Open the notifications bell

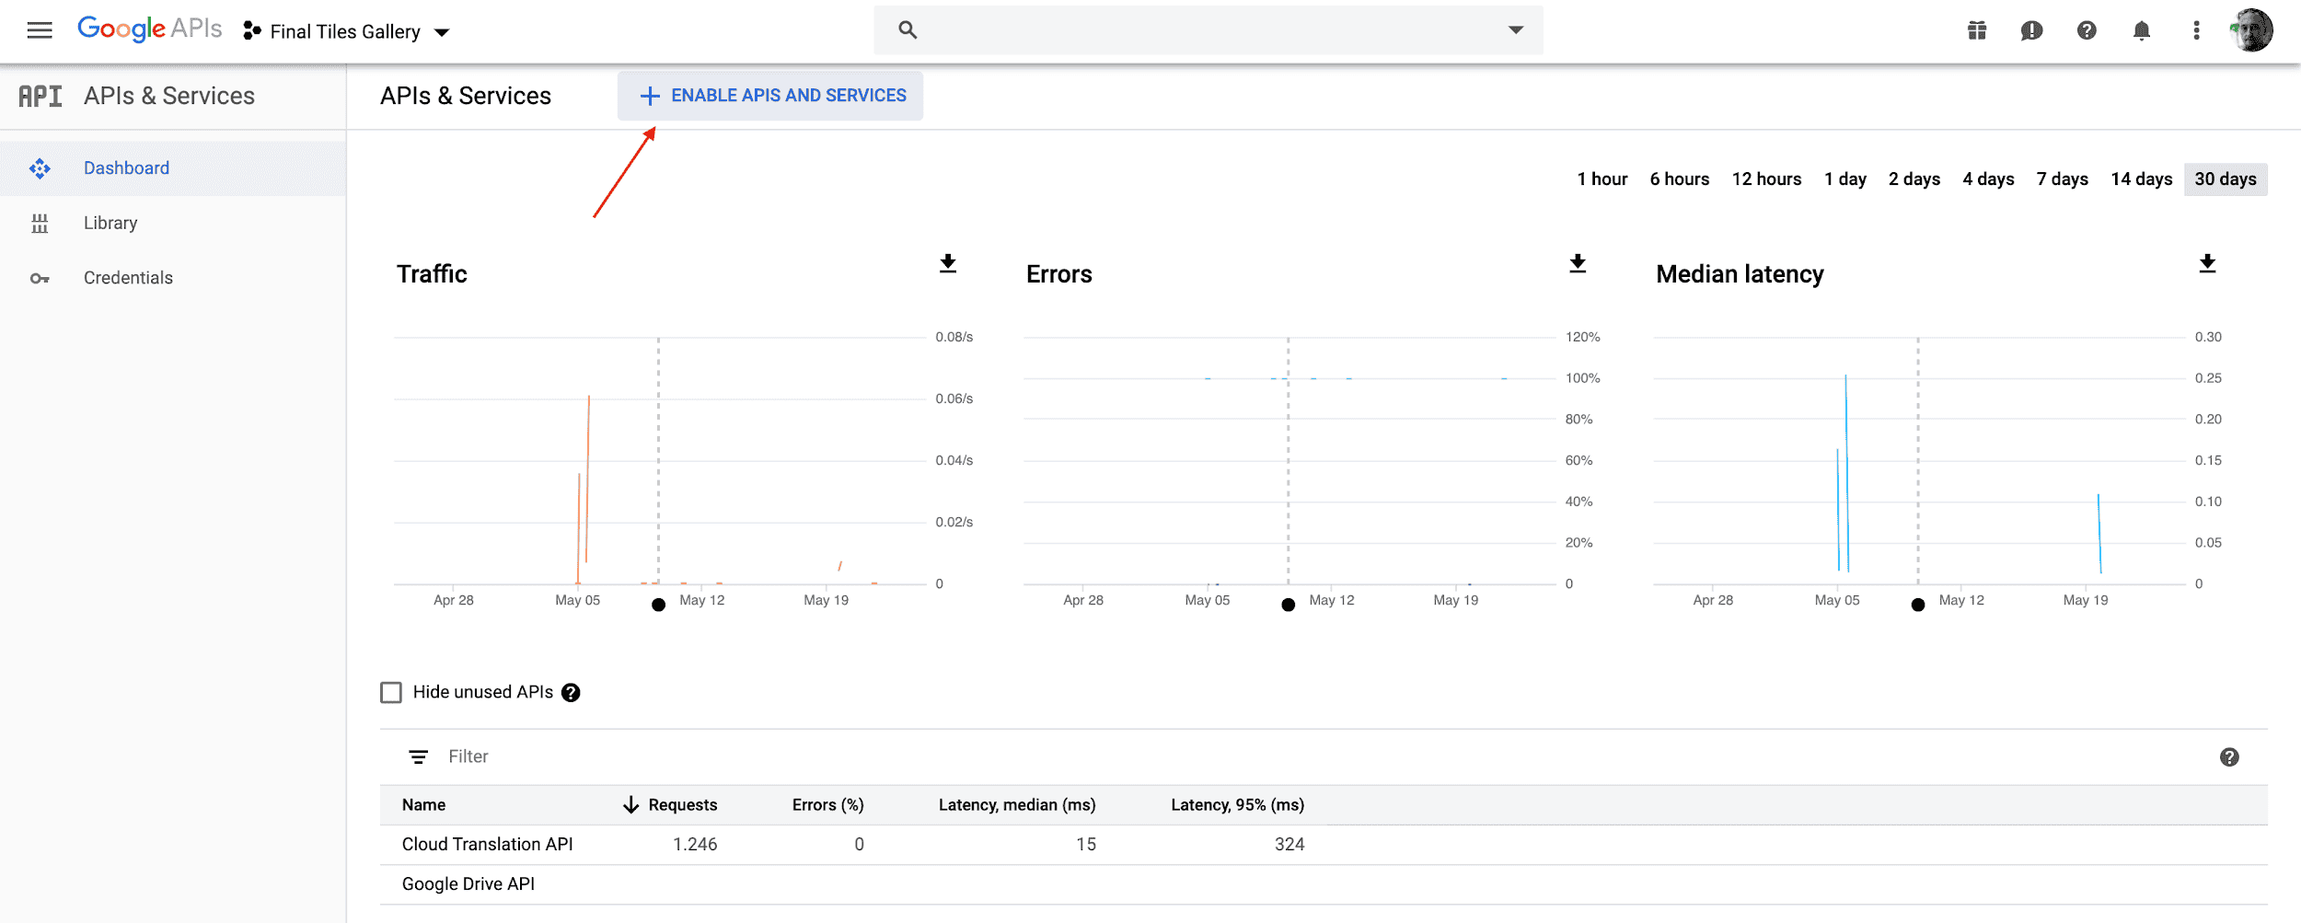pos(2142,31)
